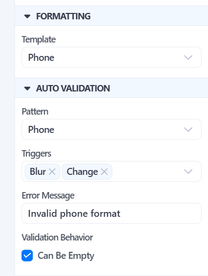Screen dimensions: 208x276
Task: Select the Pattern Phone combo box
Action: tap(111, 130)
